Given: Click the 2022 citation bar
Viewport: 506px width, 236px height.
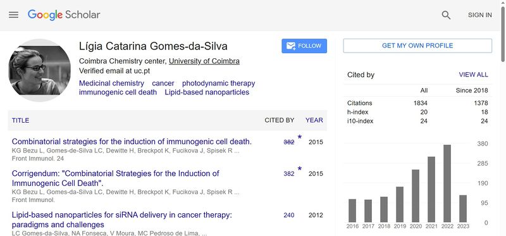Looking at the screenshot, I should tap(447, 183).
